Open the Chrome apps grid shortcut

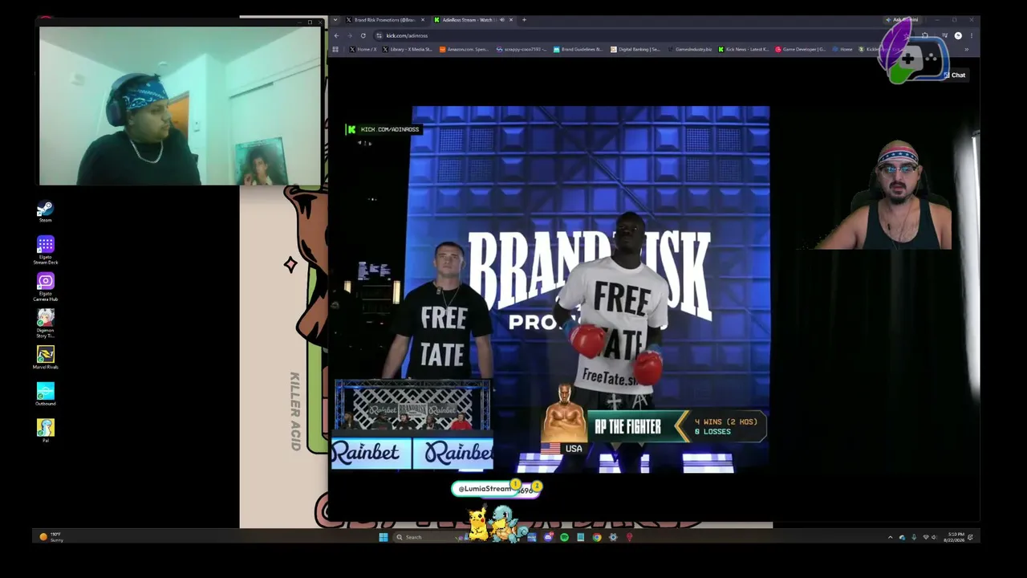(x=335, y=50)
